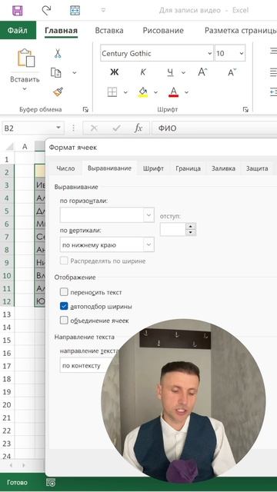Click the borders grid icon
Viewport: 277px width, 492px height.
point(112,92)
